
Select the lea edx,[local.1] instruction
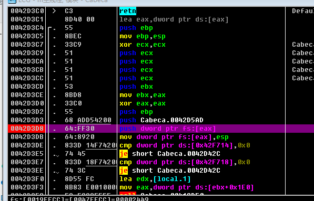155,179
